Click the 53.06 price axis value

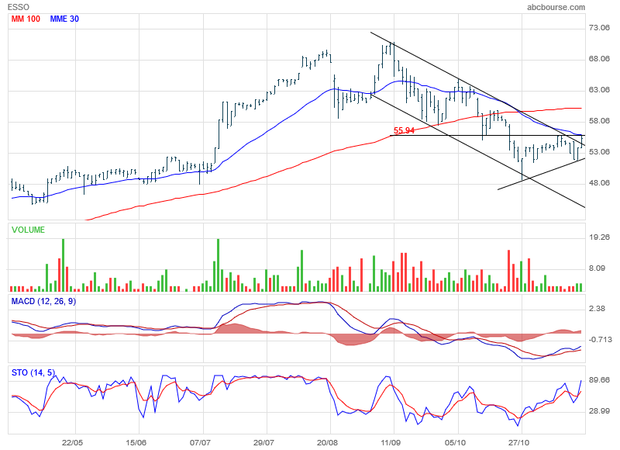599,151
